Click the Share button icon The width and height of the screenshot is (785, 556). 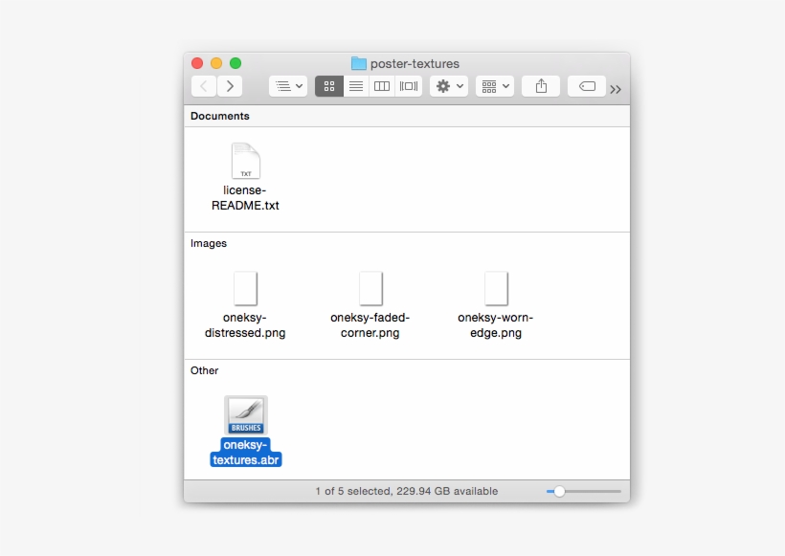541,86
